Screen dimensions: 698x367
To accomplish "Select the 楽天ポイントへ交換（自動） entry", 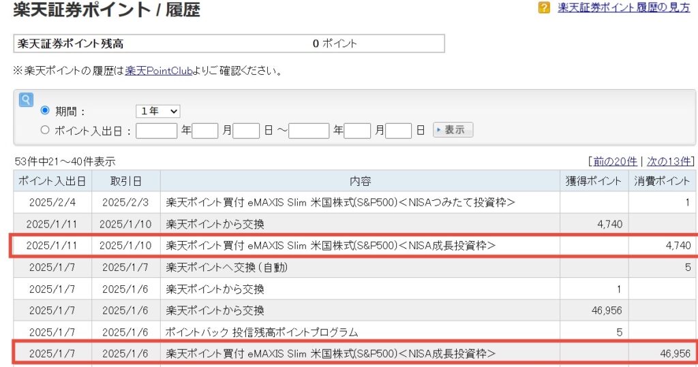I will click(226, 268).
